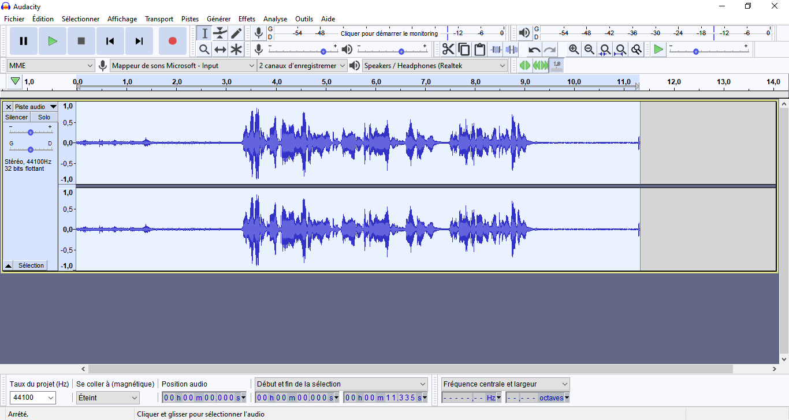The image size is (789, 420).
Task: Click the Undo arrow icon
Action: point(534,50)
